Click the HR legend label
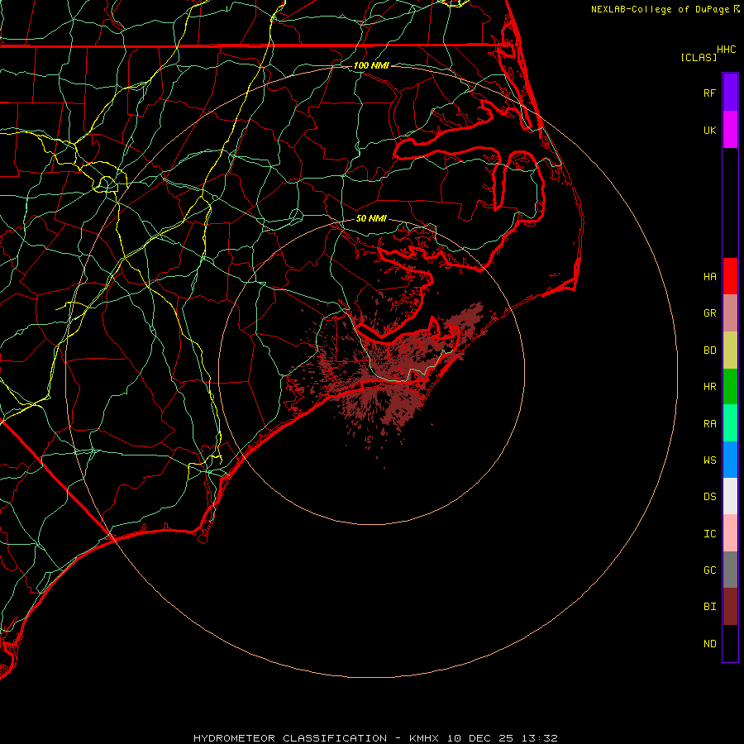 point(709,387)
